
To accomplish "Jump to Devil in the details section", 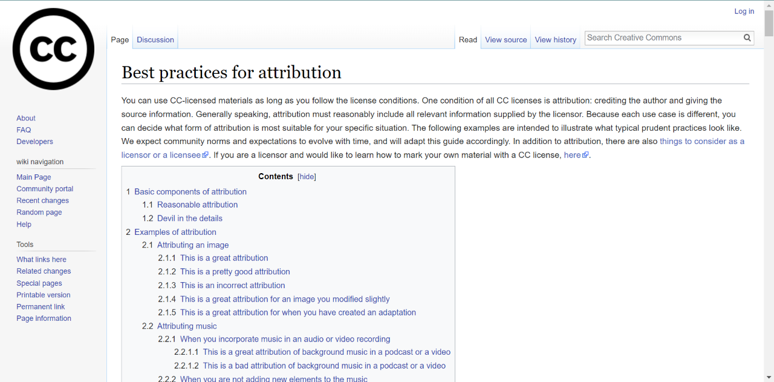I will (x=189, y=219).
